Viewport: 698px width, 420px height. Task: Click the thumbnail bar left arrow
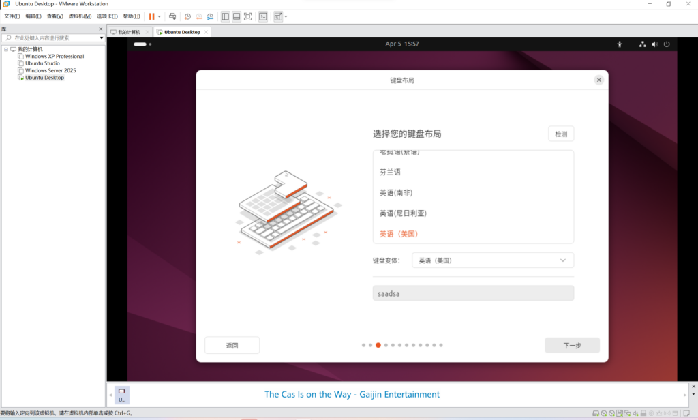tap(110, 395)
